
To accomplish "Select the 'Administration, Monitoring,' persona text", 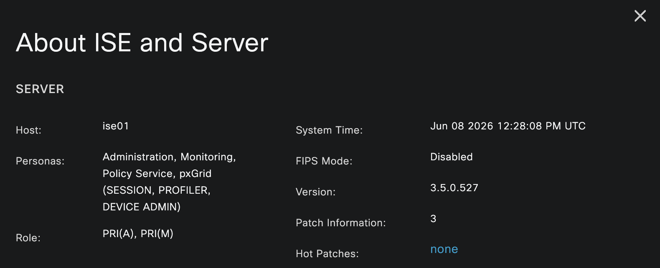I will [x=169, y=157].
